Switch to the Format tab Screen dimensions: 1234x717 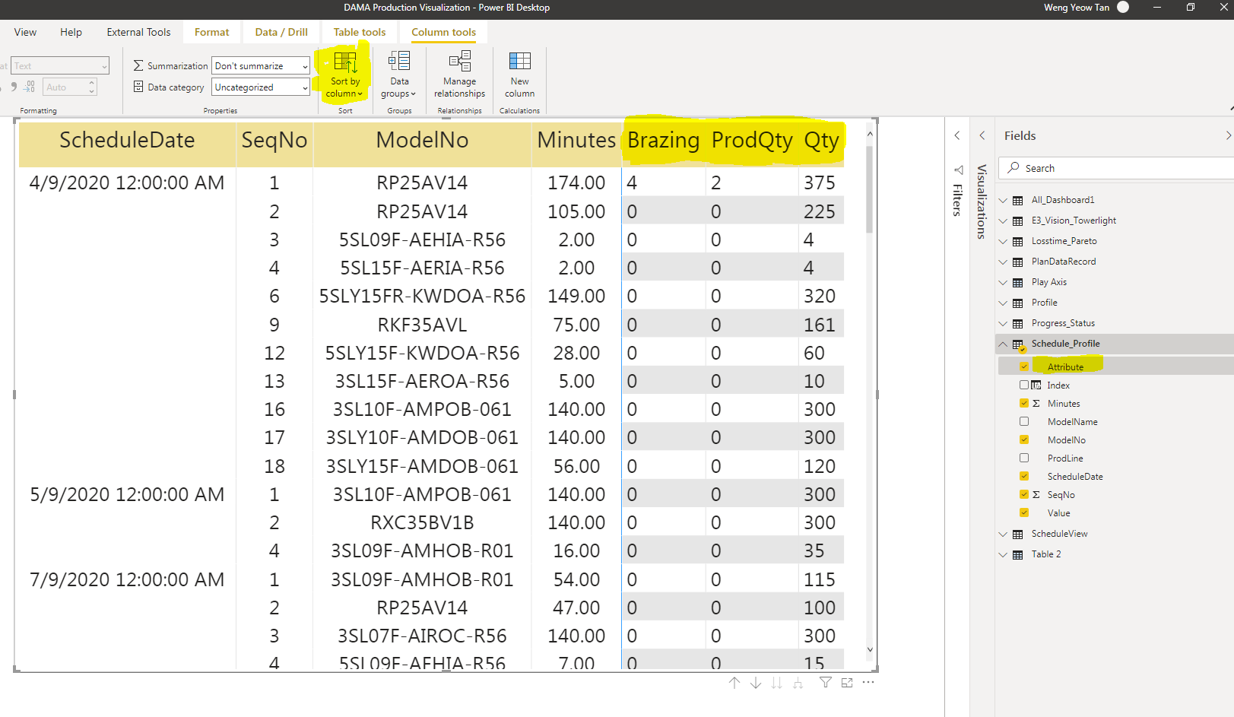[x=211, y=32]
